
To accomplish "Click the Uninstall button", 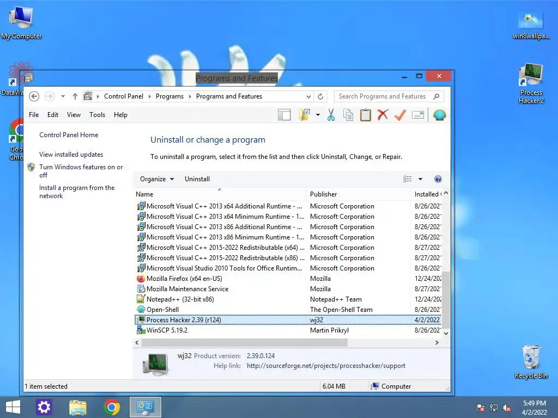I will 197,179.
